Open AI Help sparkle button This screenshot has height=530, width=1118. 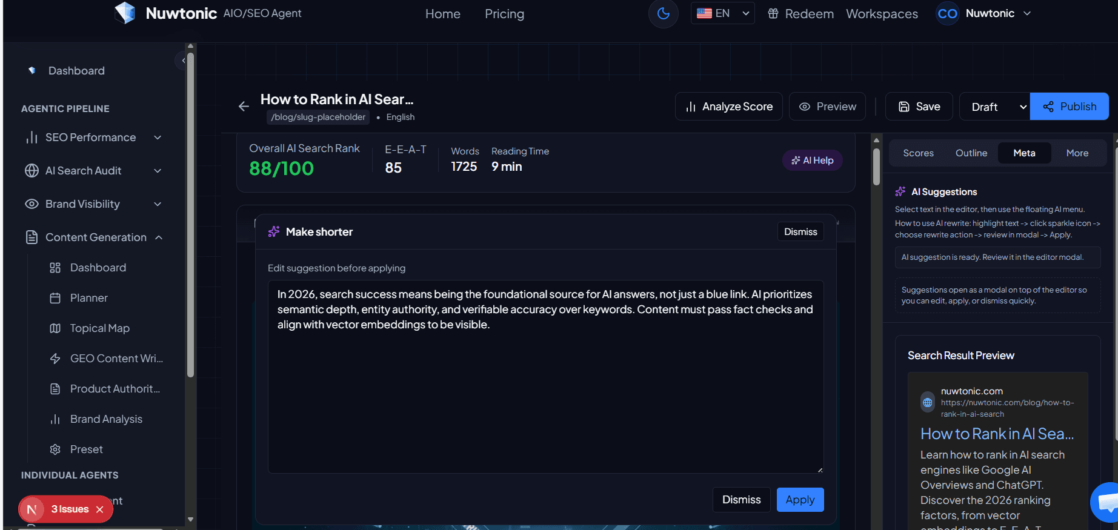coord(812,161)
